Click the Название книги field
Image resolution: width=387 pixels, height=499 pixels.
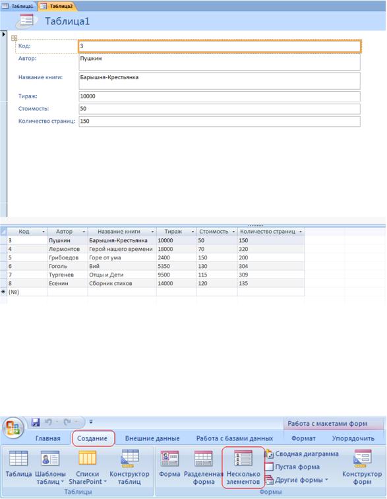[x=220, y=81]
